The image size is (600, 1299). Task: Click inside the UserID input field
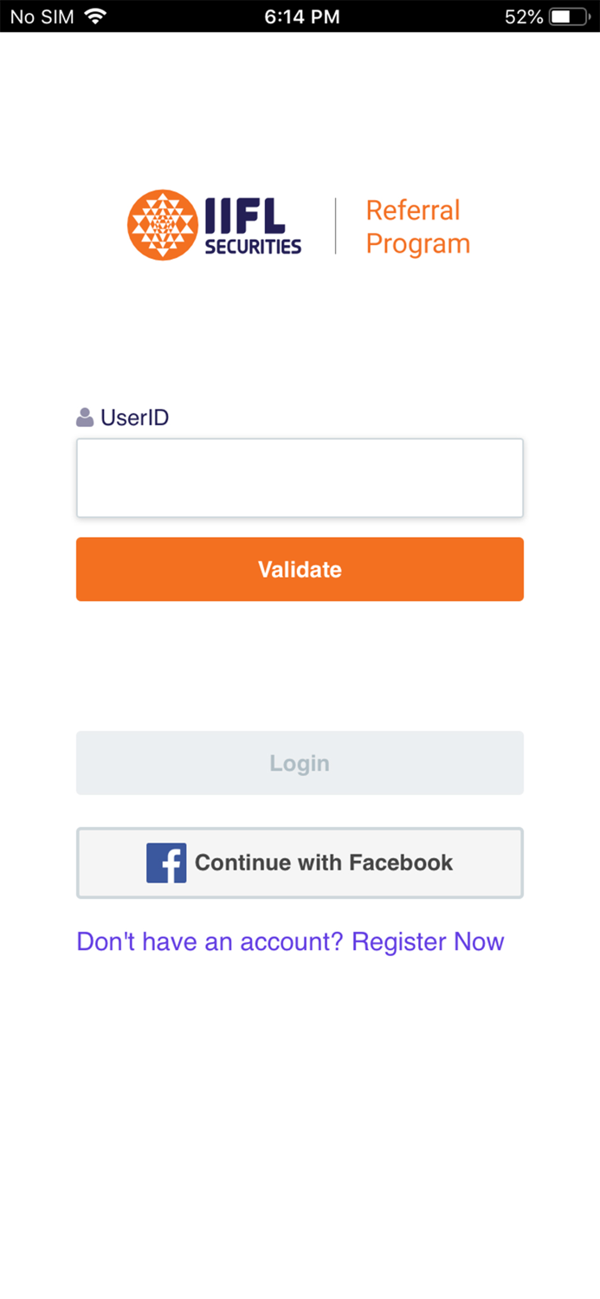pos(300,477)
